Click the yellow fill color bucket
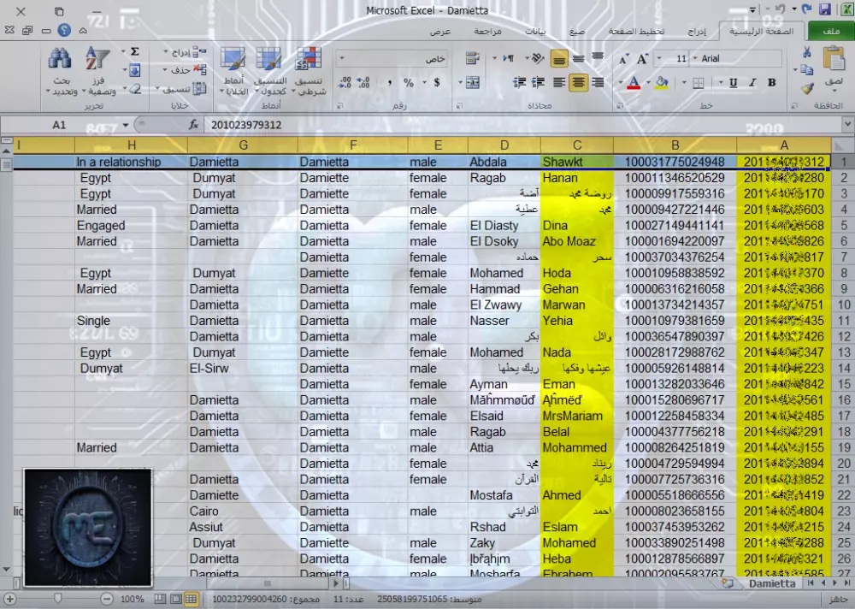855x609 pixels. (x=662, y=83)
